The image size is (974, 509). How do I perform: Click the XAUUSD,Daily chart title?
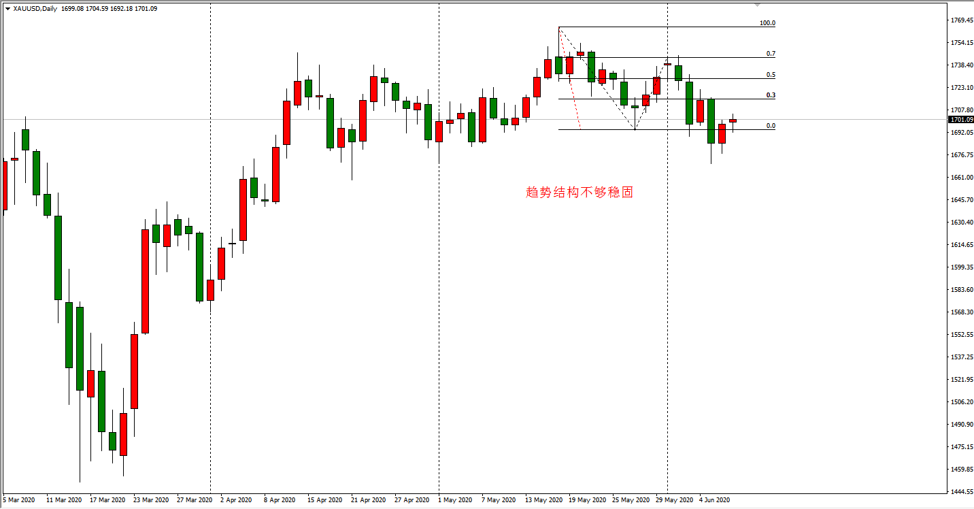click(35, 9)
